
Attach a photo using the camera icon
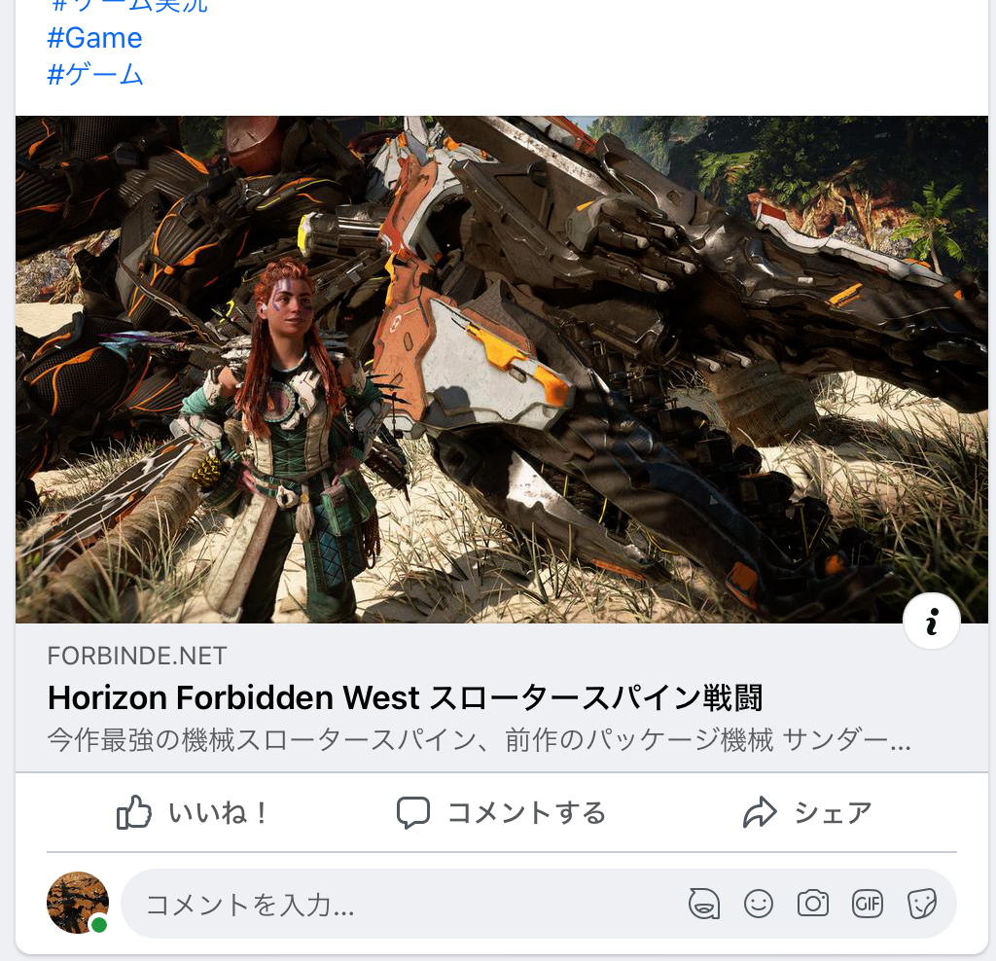click(x=813, y=904)
